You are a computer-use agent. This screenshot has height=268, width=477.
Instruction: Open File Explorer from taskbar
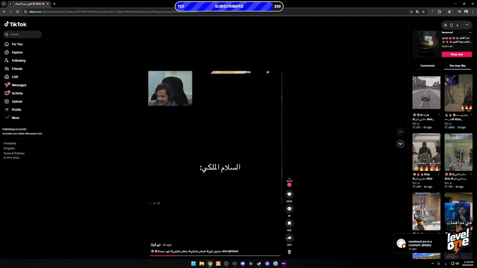[202, 264]
